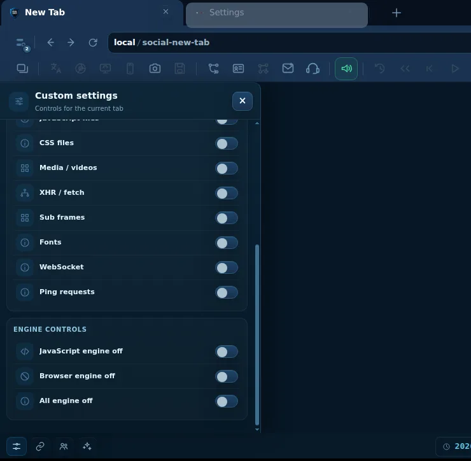Screen dimensions: 471x461
Task: Click the sparkles icon at bottom
Action: (87, 446)
